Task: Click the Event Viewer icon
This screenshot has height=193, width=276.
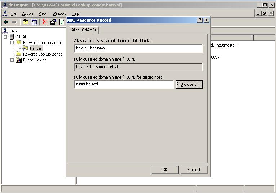Action: pyautogui.click(x=19, y=60)
